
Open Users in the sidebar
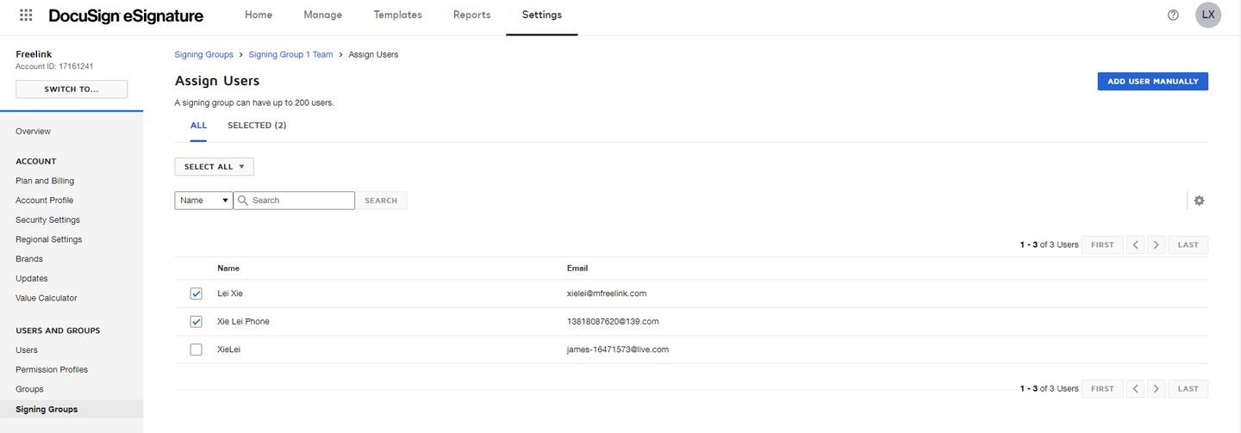[27, 350]
